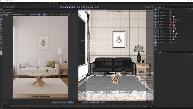Click Mode in Attributes manager
The image size is (193, 109).
tap(160, 54)
